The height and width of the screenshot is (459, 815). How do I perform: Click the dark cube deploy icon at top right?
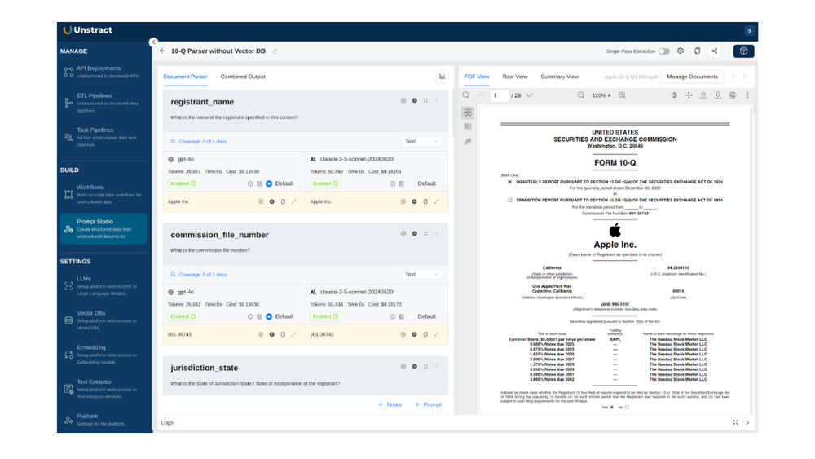pos(743,51)
